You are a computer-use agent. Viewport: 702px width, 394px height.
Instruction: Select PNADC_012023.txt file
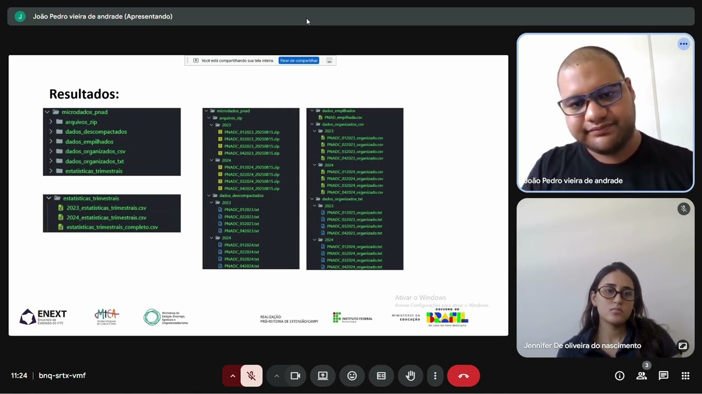(x=242, y=210)
